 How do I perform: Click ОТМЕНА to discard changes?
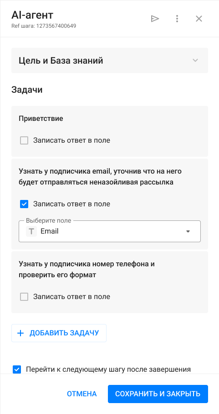[x=82, y=394]
